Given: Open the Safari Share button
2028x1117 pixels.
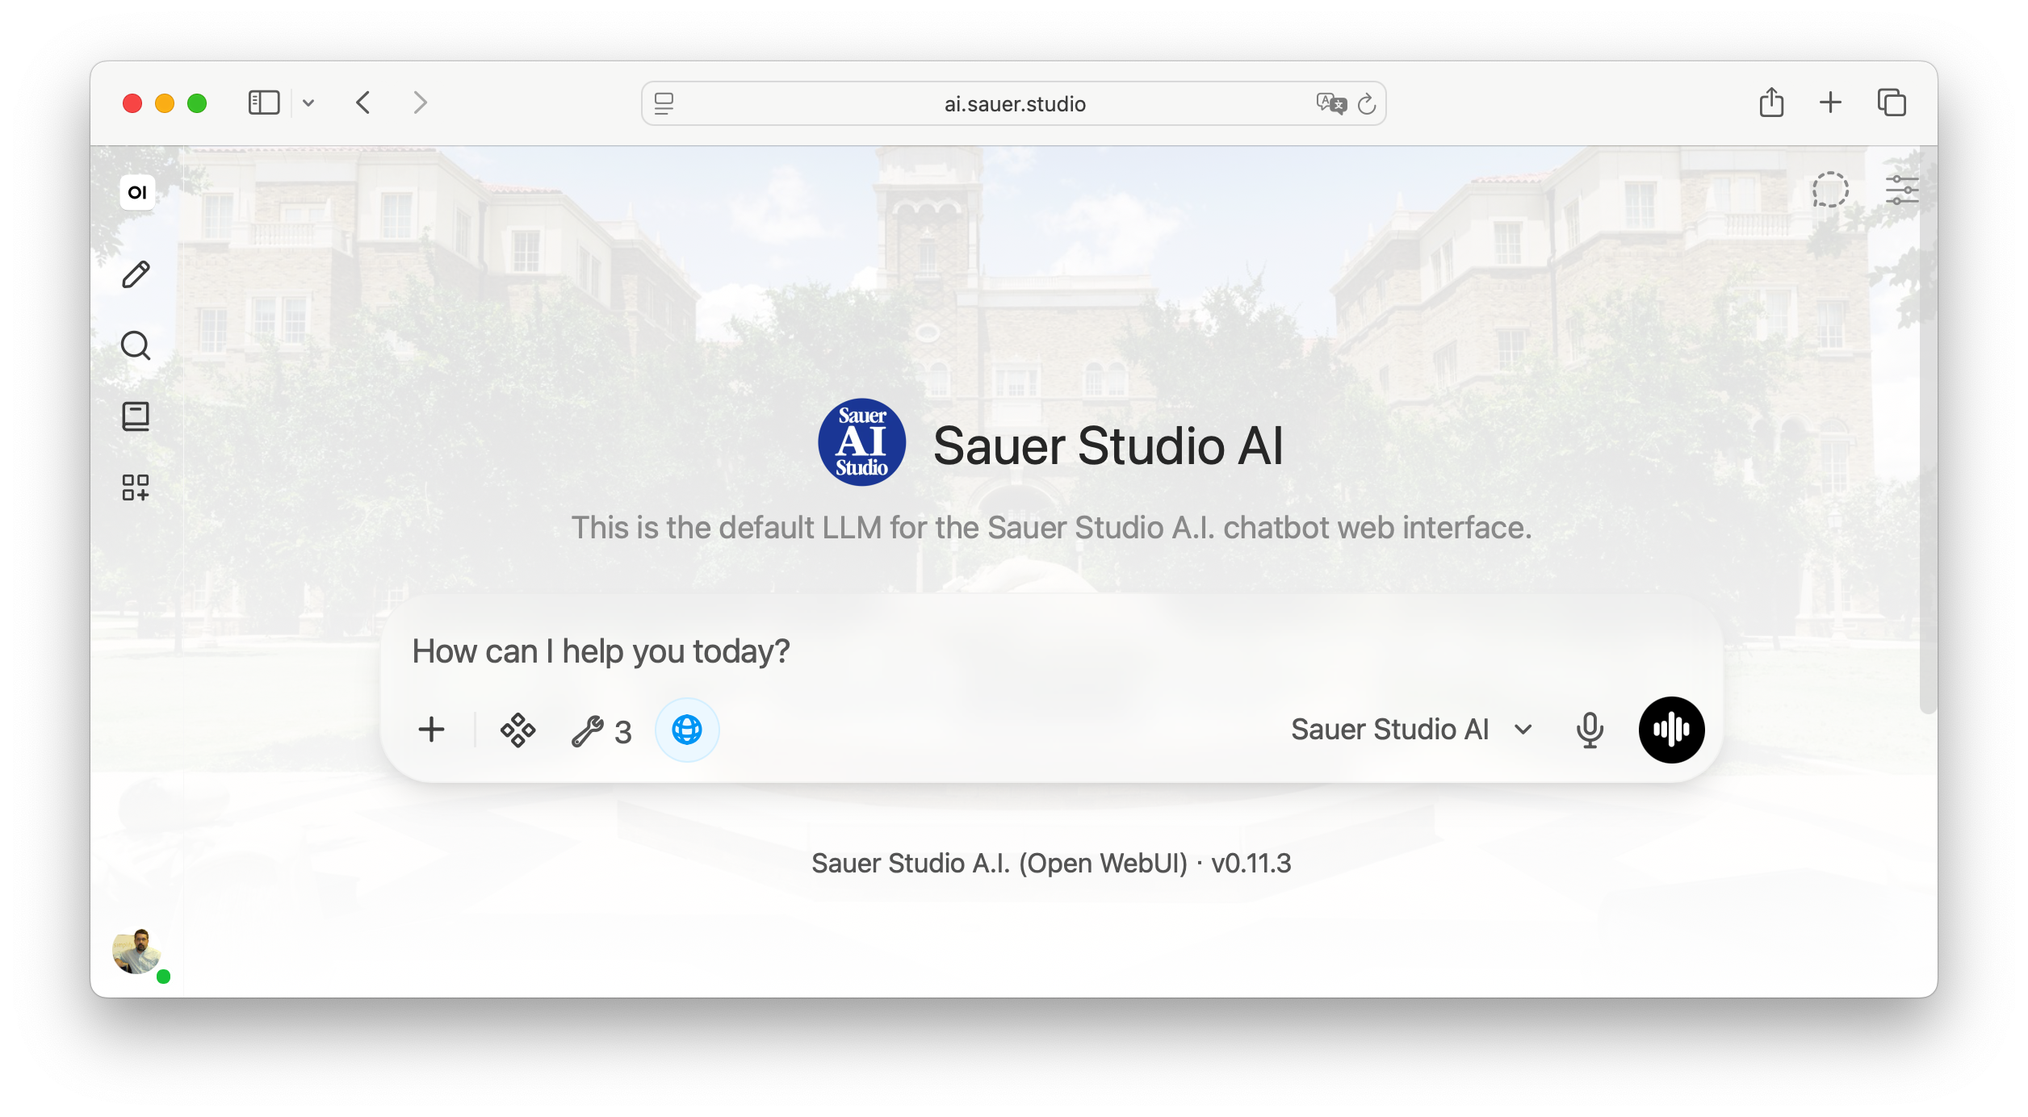Looking at the screenshot, I should click(x=1771, y=102).
